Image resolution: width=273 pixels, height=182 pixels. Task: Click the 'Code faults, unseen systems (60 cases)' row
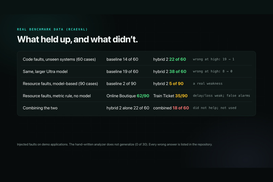136,59
